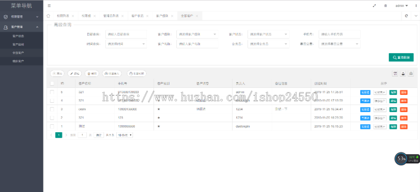Screen dimensions: 420x192
Task: Open the 客户级别 dropdown in the query form
Action: (x=197, y=34)
